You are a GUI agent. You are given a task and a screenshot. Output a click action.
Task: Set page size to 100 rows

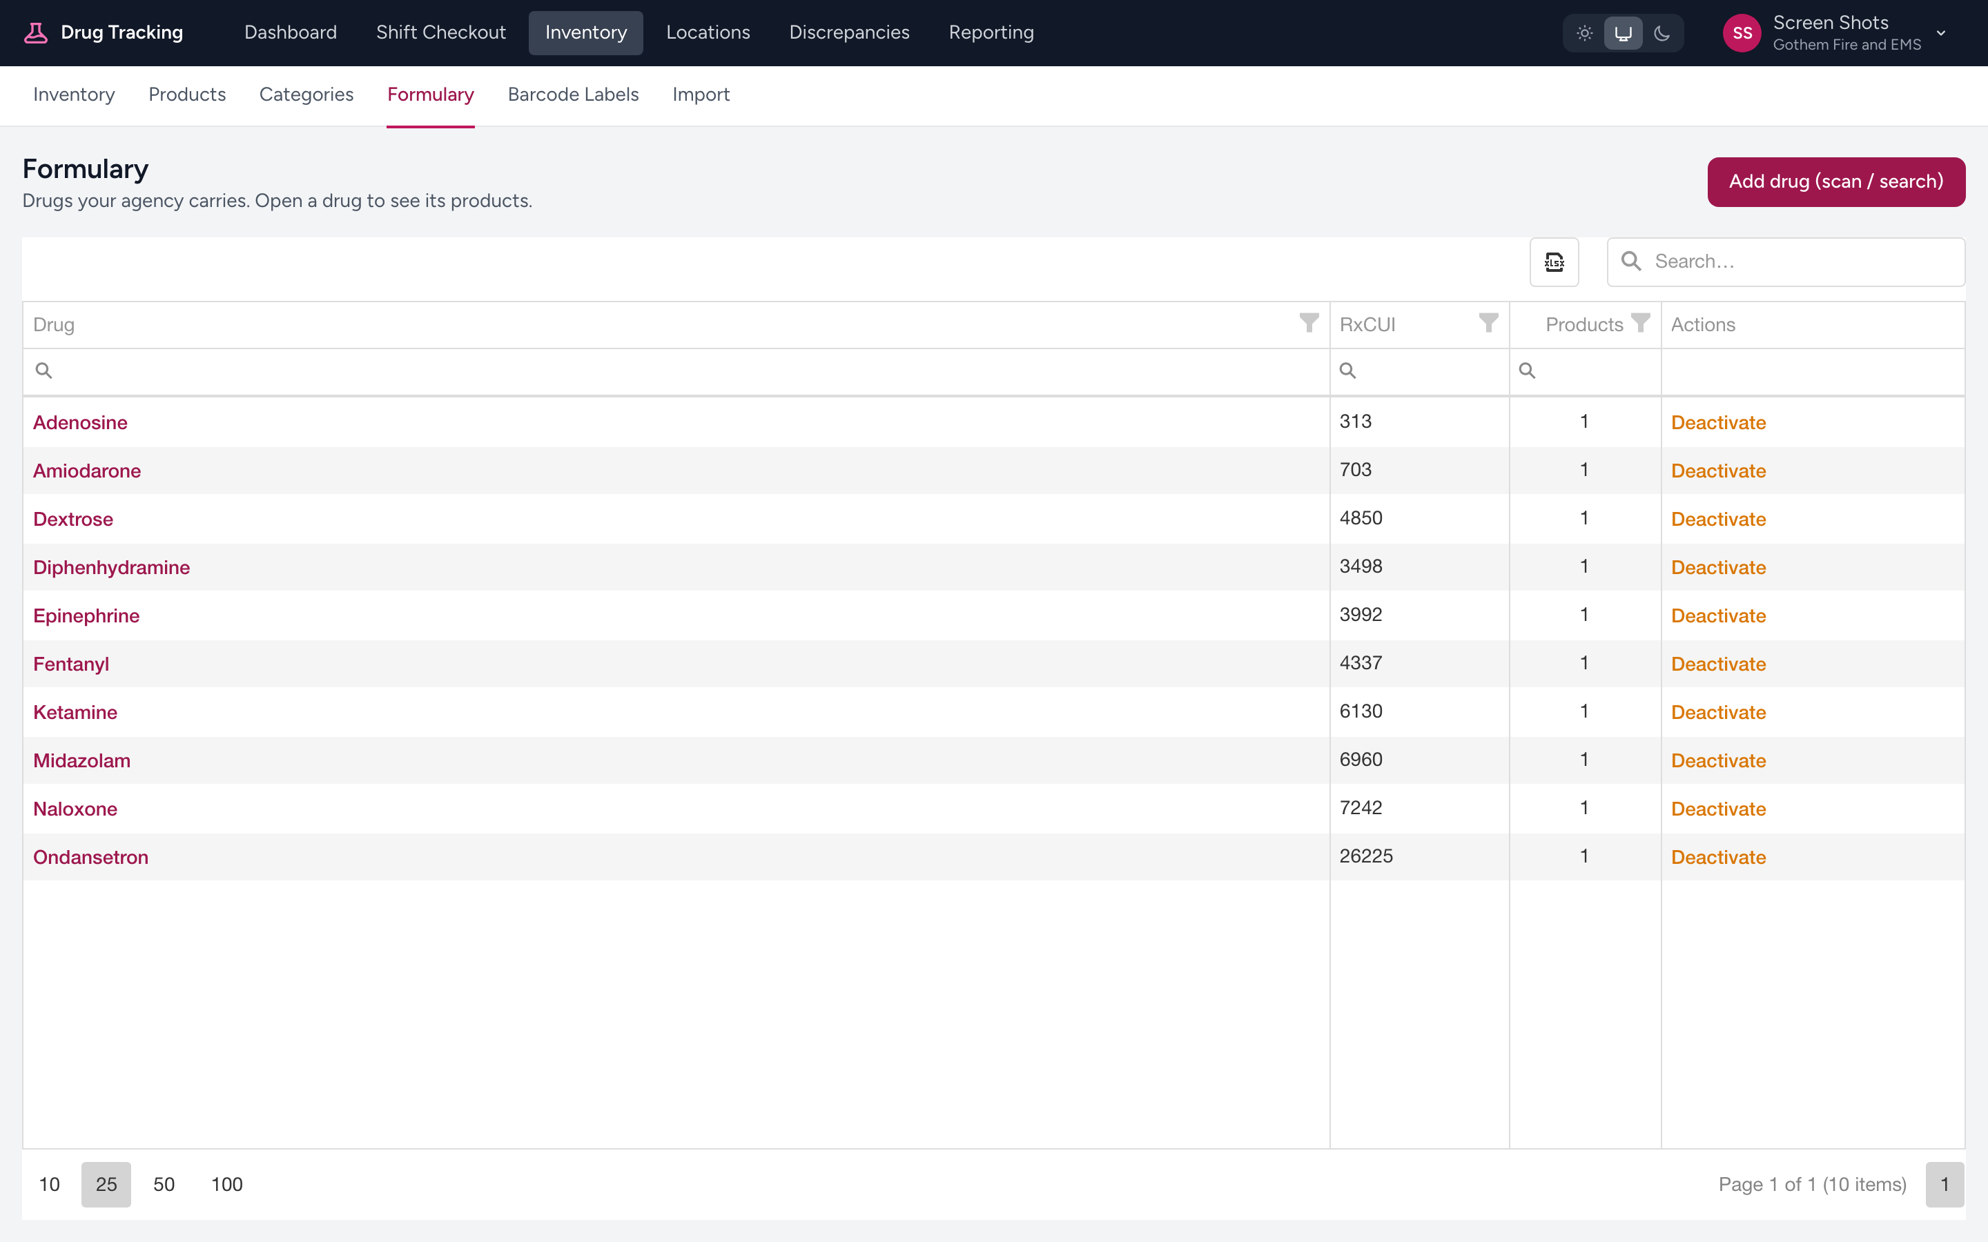(226, 1185)
